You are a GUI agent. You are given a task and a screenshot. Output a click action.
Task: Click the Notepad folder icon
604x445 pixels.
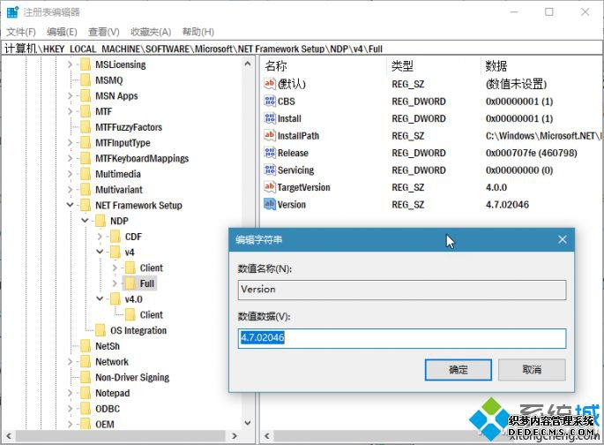pos(86,393)
